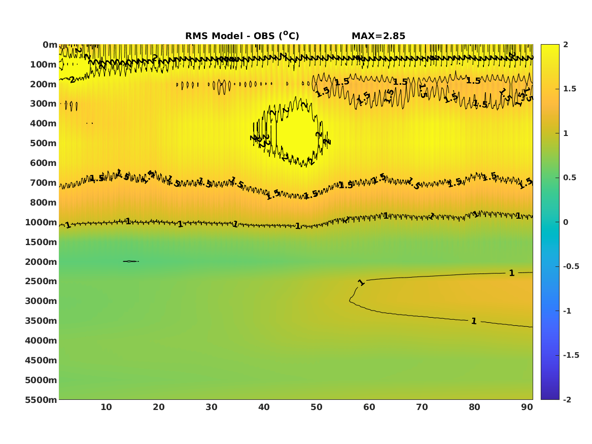This screenshot has height=444, width=592.
Task: Click the colorbar tick label "1"
Action: 566,133
